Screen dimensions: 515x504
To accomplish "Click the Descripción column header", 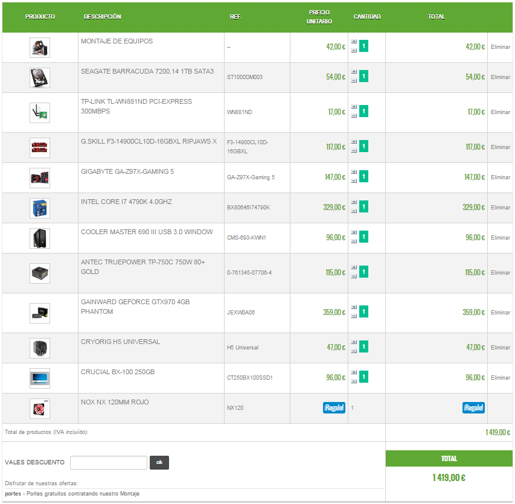I will click(103, 17).
